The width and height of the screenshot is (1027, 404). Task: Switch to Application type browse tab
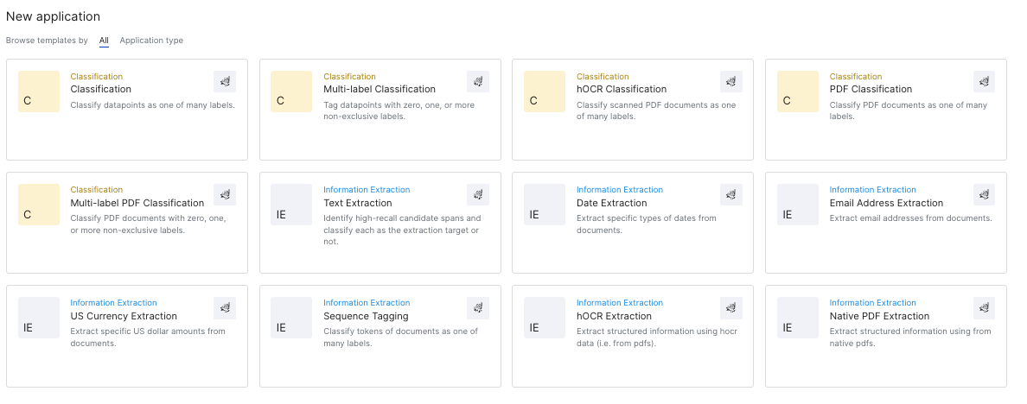click(151, 41)
